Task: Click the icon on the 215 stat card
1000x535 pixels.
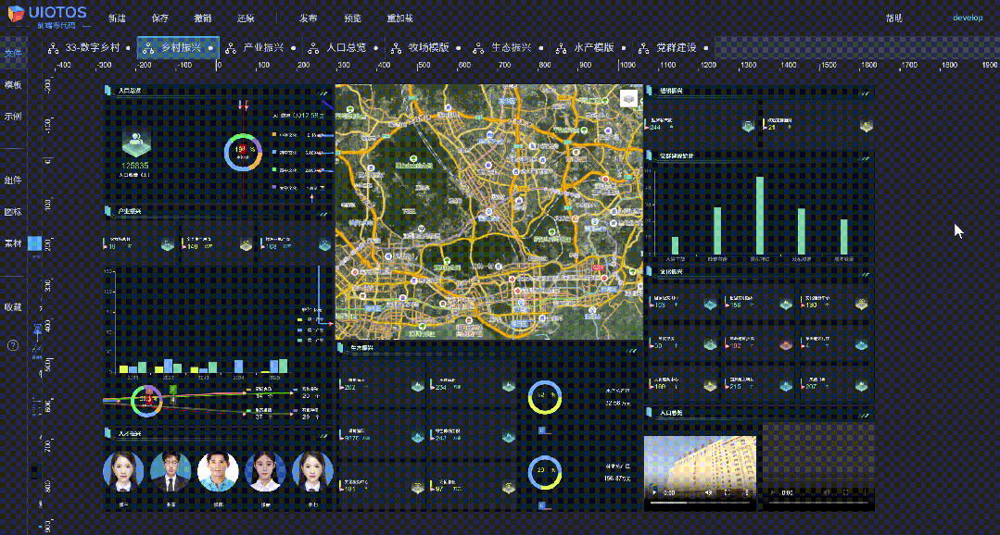Action: click(x=786, y=385)
